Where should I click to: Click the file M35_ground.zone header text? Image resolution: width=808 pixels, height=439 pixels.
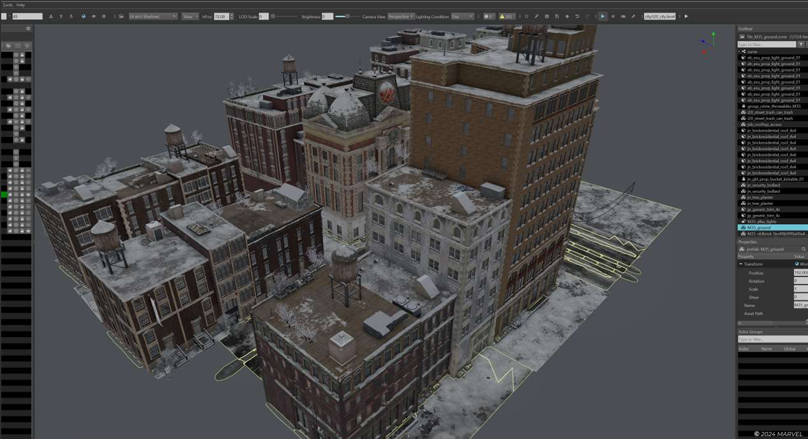pyautogui.click(x=767, y=36)
